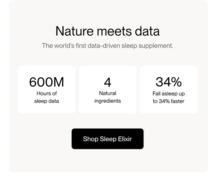
Task: Click the Fall asleep up to 34% faster text
Action: click(168, 97)
